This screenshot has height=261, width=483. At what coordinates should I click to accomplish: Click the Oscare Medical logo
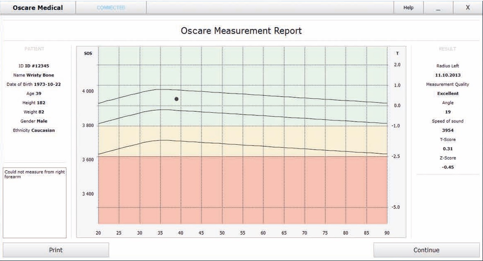[x=37, y=7]
